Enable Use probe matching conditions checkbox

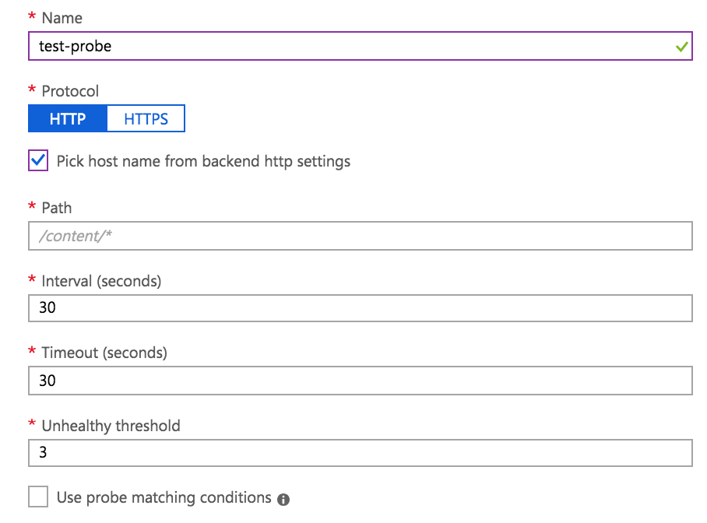coord(38,497)
